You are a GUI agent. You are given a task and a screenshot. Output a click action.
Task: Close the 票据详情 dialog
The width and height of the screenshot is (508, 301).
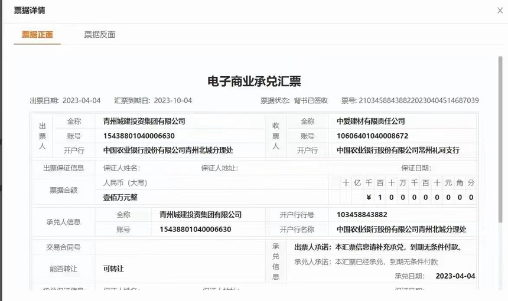click(500, 11)
